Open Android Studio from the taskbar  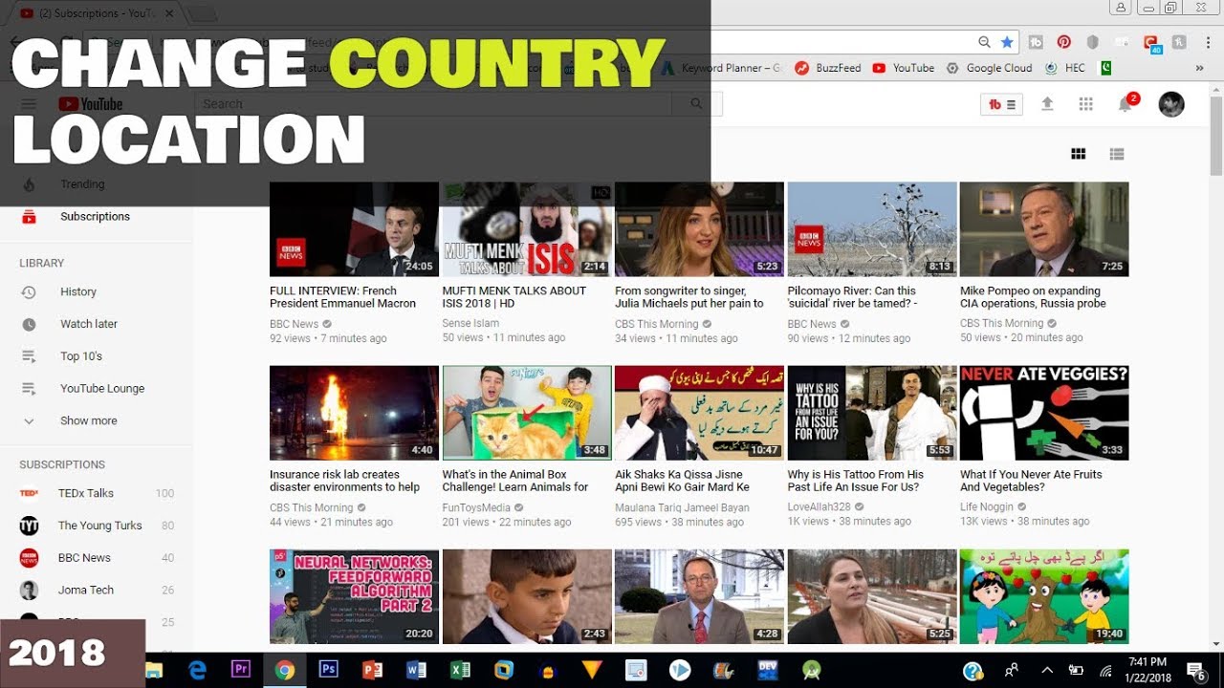[x=812, y=670]
